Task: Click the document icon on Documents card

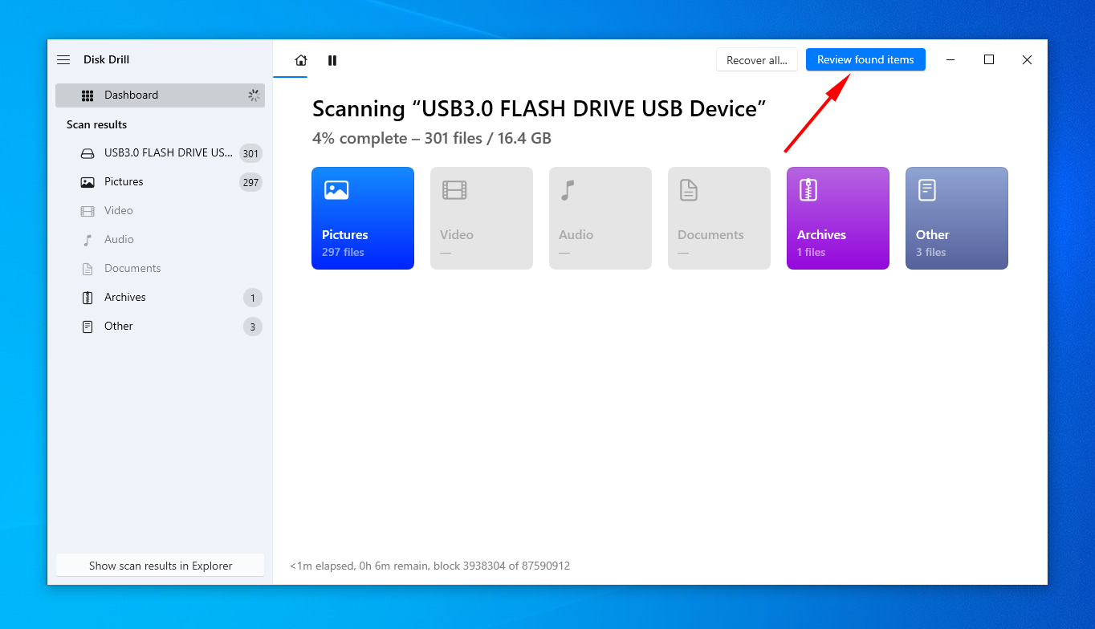Action: (689, 190)
